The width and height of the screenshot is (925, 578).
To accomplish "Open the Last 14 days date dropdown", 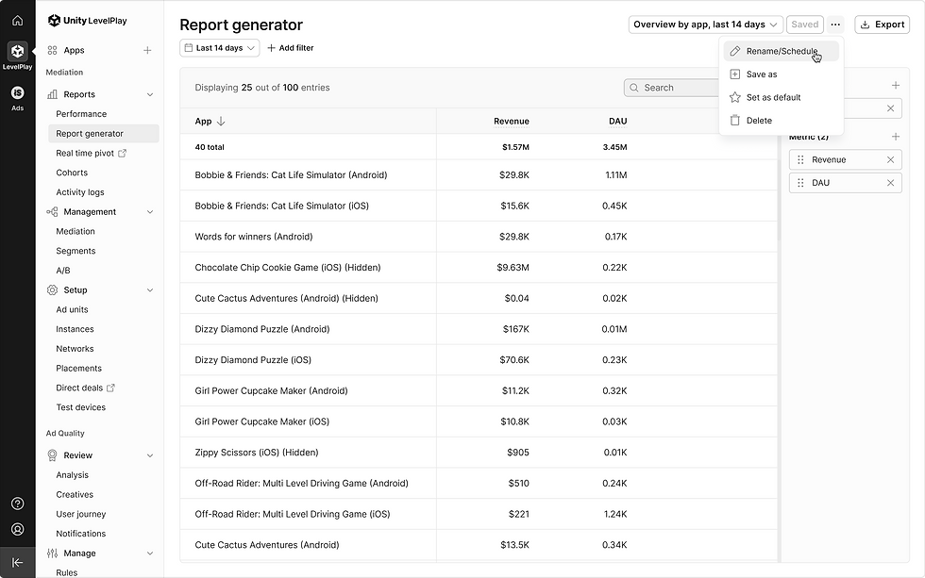I will (219, 48).
